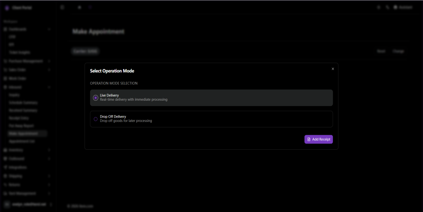Click the Add Receipt button

pos(319,140)
